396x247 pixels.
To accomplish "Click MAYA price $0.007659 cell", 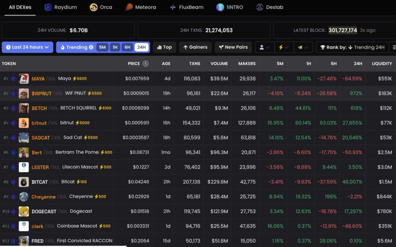I will [x=137, y=79].
